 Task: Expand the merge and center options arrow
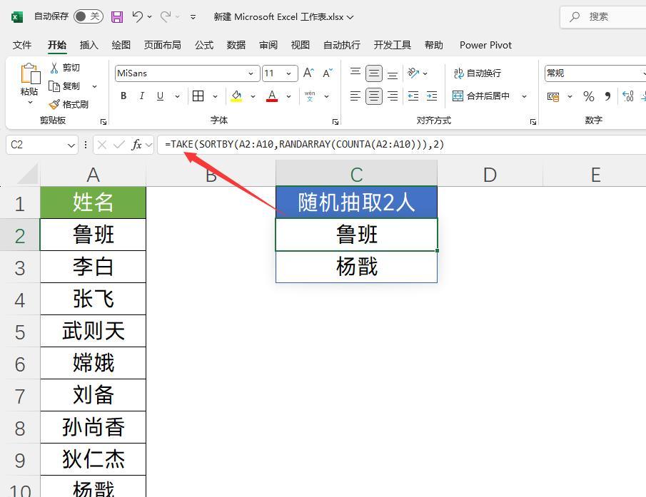524,96
